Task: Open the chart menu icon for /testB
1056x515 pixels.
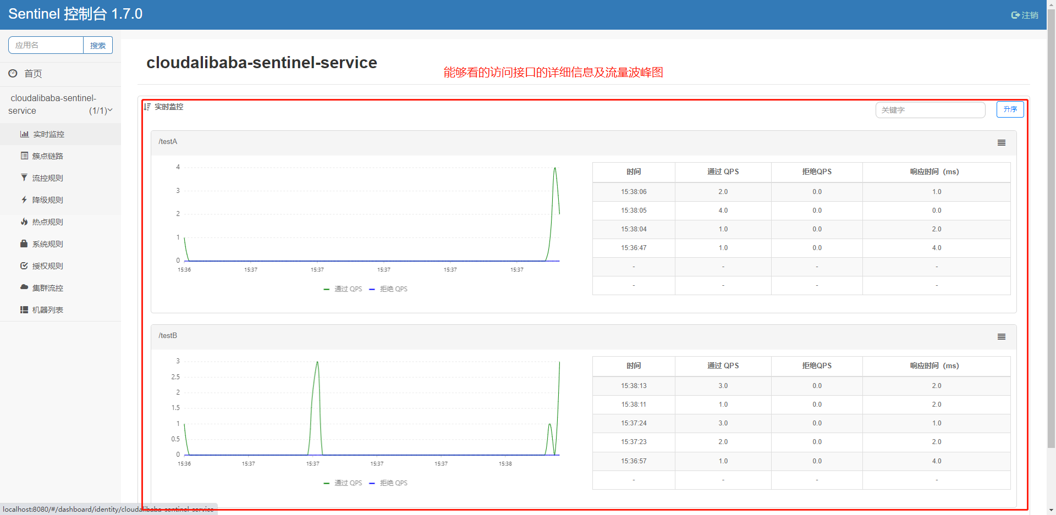Action: (1002, 337)
